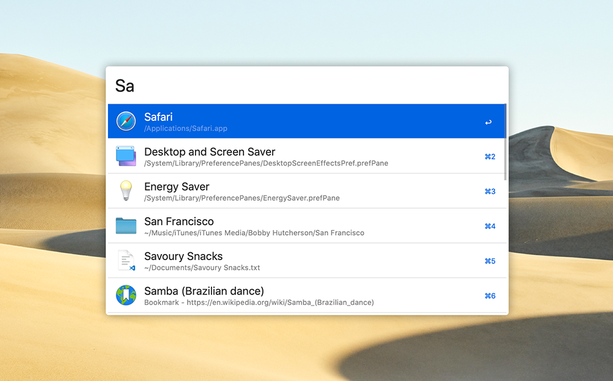Click the Savoury Snacks text file icon
Screen dimensions: 613x381
[x=127, y=261]
